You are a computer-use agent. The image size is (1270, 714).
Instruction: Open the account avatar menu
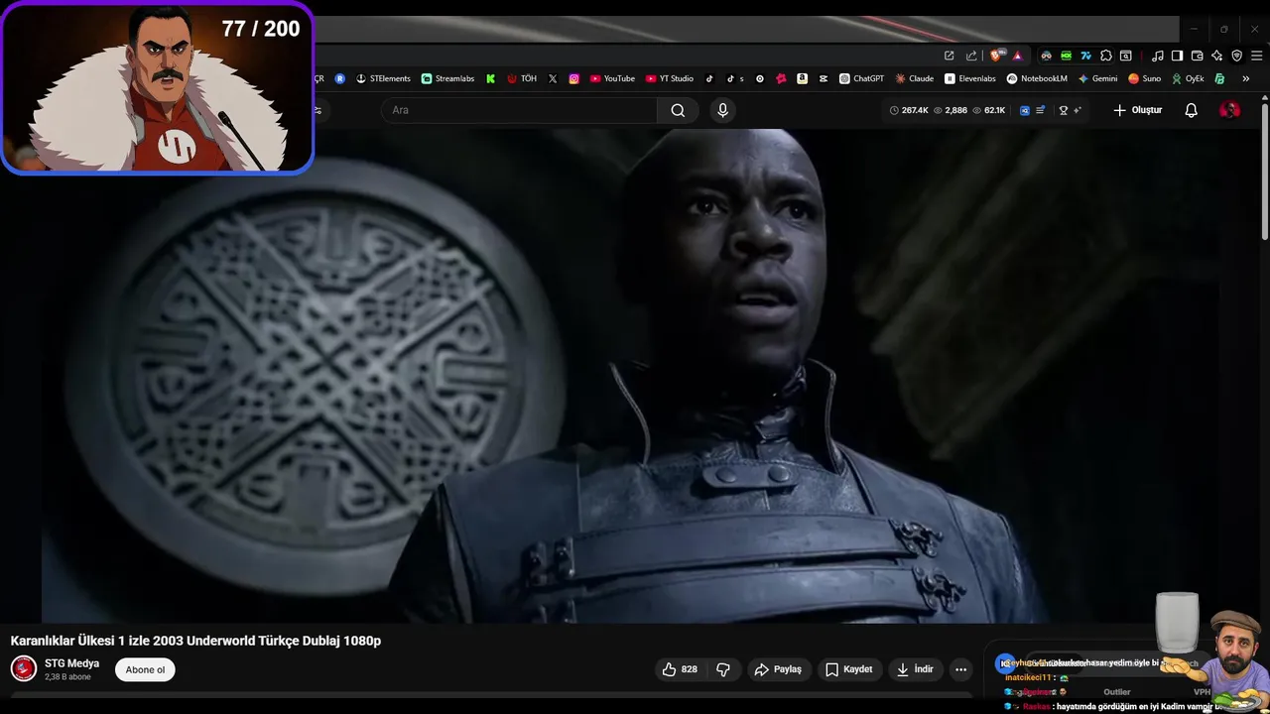pyautogui.click(x=1229, y=110)
